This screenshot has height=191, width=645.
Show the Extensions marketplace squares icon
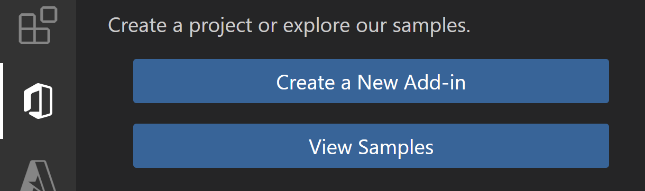(38, 25)
